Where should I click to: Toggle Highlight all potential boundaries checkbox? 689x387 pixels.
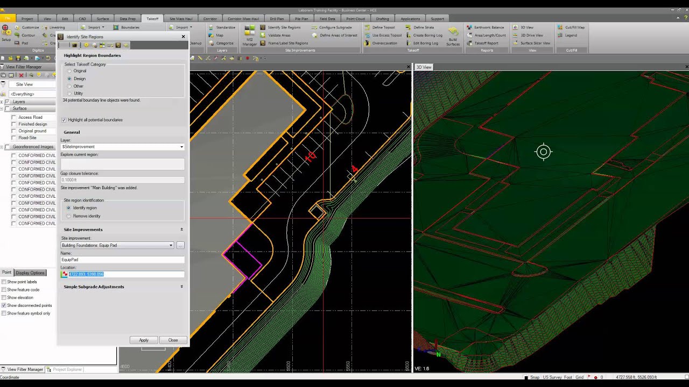click(64, 120)
